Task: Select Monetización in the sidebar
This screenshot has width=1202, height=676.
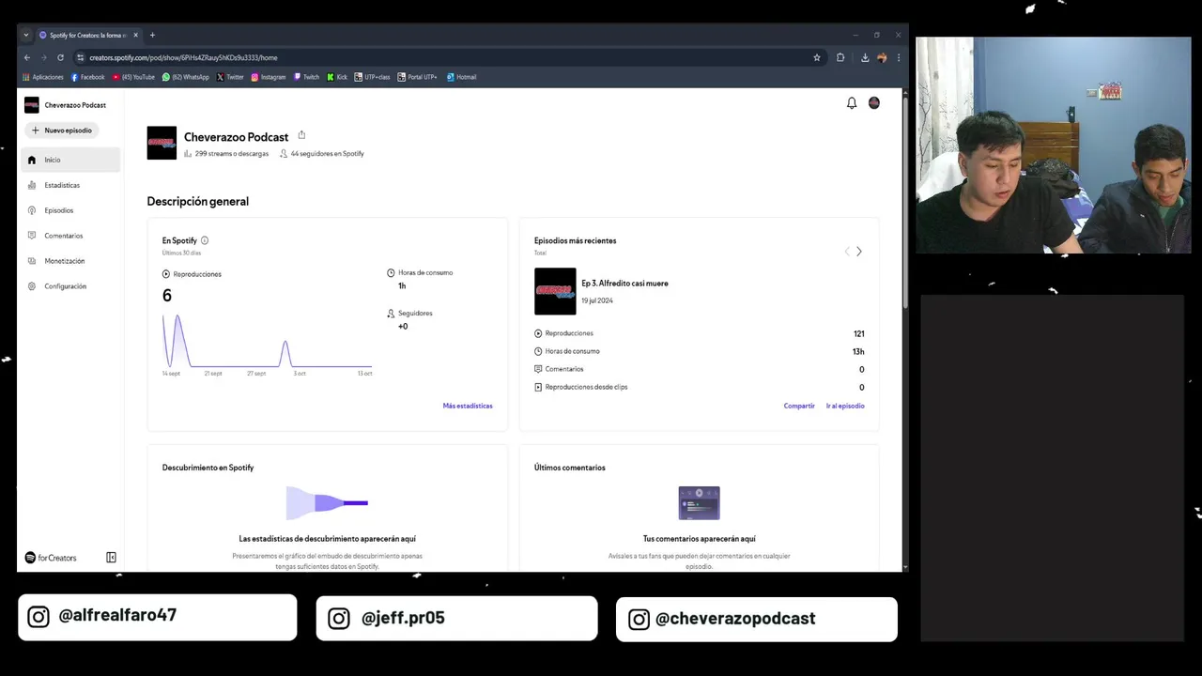Action: (x=70, y=261)
